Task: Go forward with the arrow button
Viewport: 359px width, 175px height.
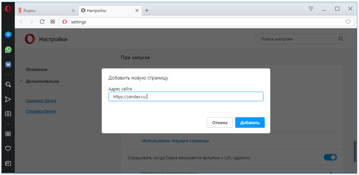Action: click(x=32, y=22)
